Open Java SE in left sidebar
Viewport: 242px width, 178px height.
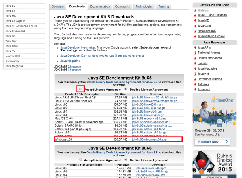coord(24,6)
